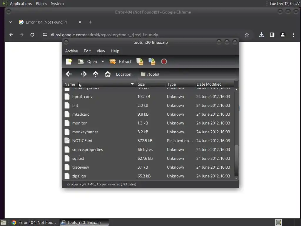Sort by the Type column header
The height and width of the screenshot is (226, 301).
pyautogui.click(x=180, y=84)
